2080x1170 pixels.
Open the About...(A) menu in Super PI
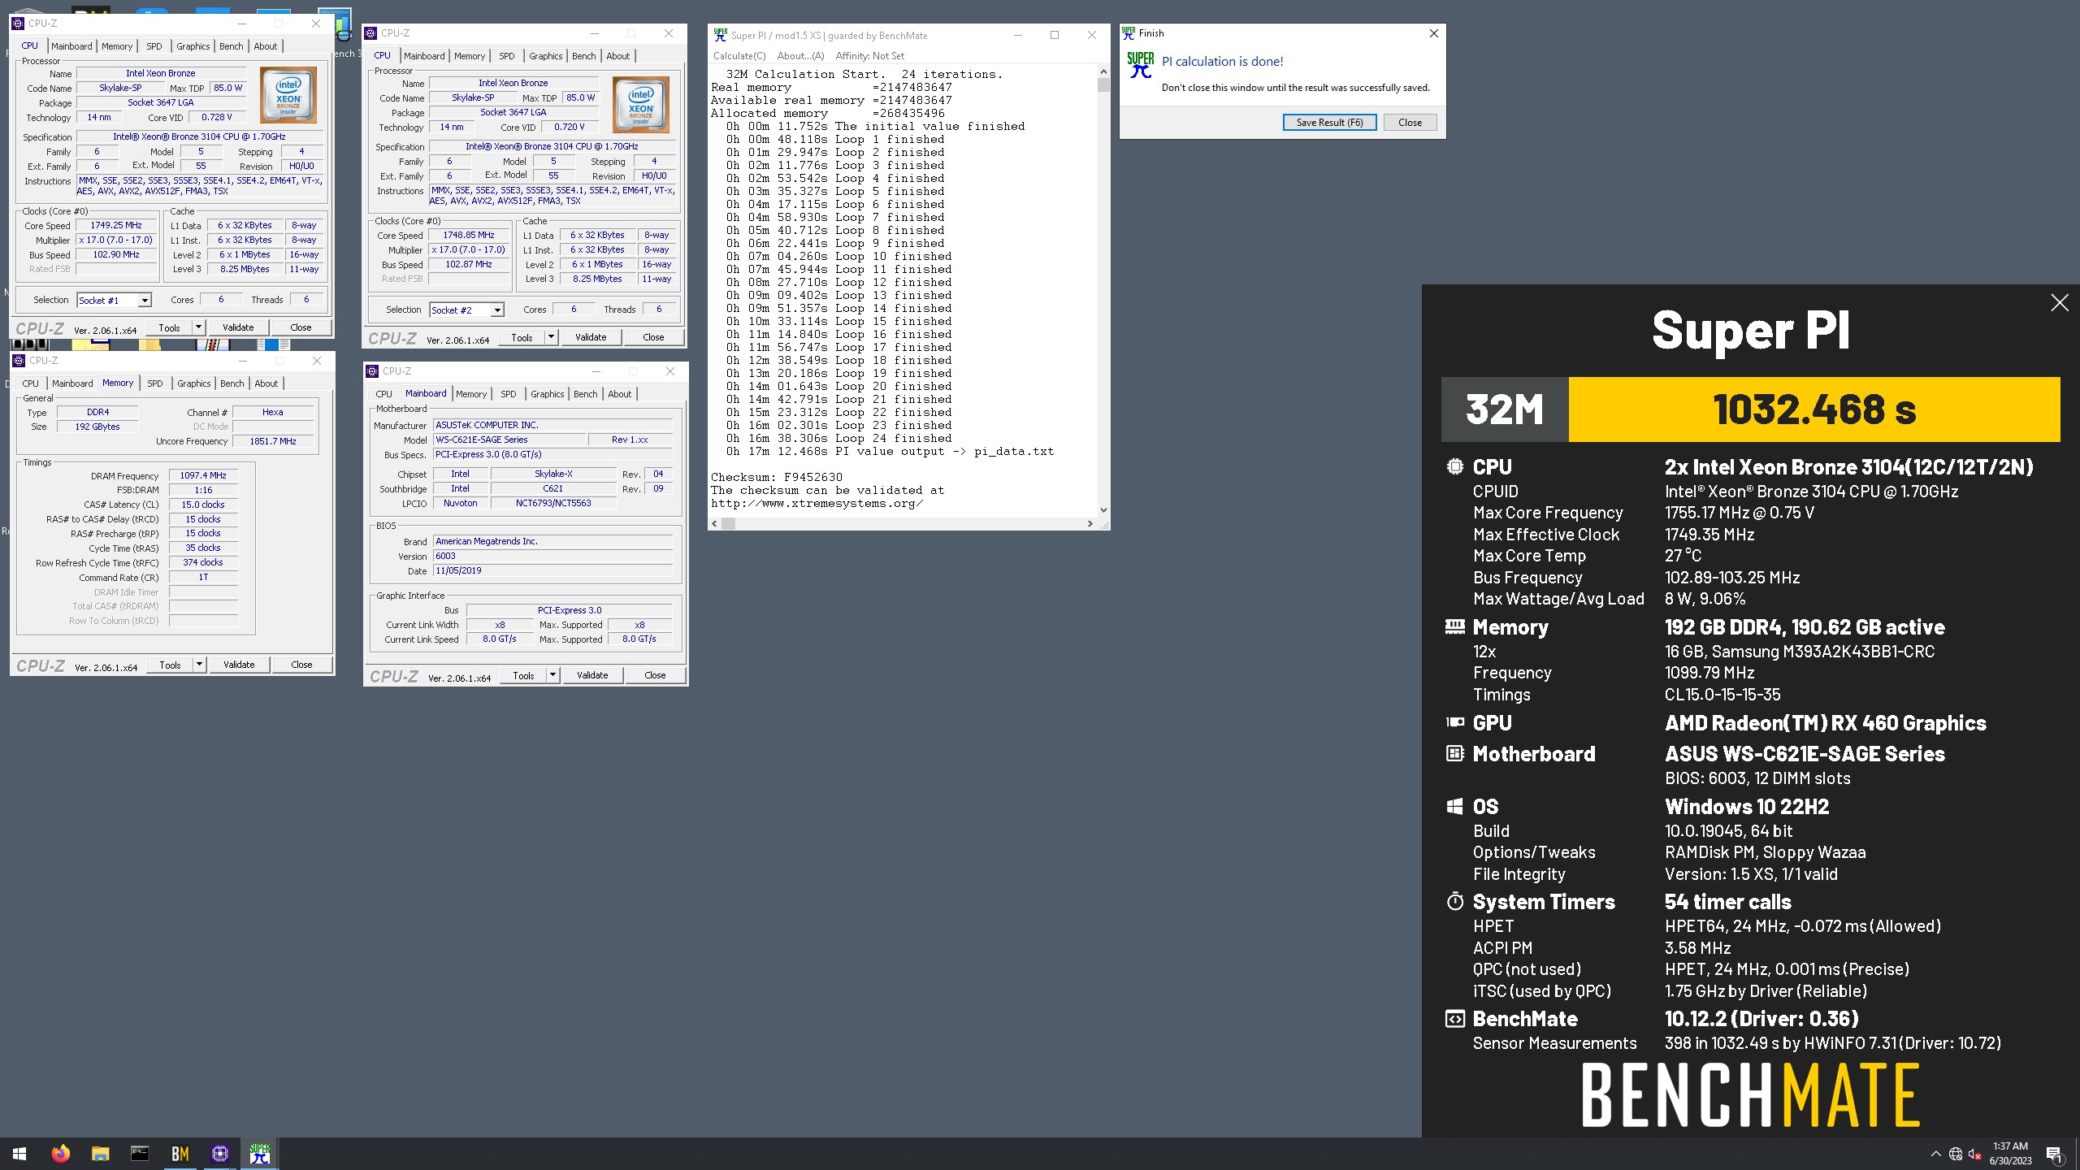[x=800, y=56]
